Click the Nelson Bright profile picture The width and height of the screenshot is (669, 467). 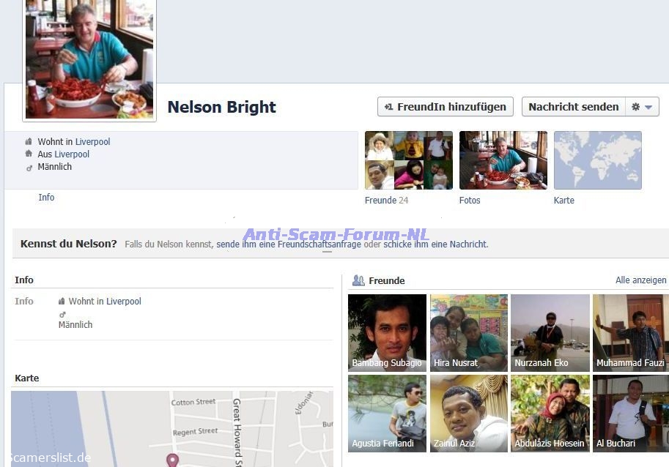[89, 59]
